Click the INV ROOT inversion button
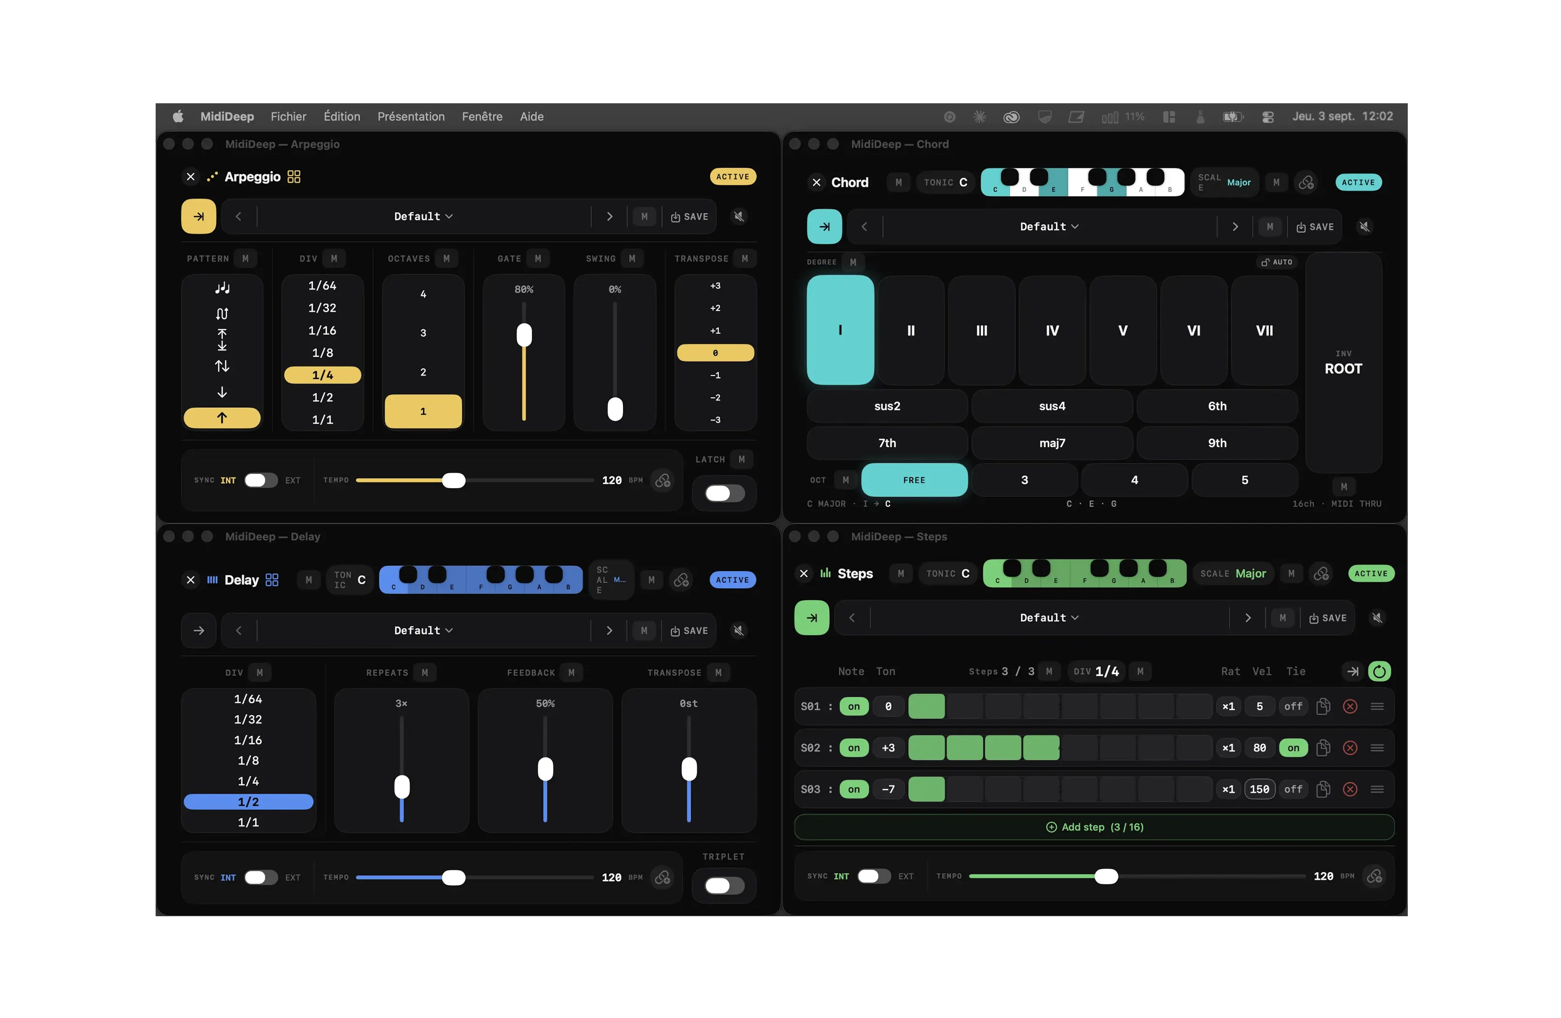 pyautogui.click(x=1343, y=363)
